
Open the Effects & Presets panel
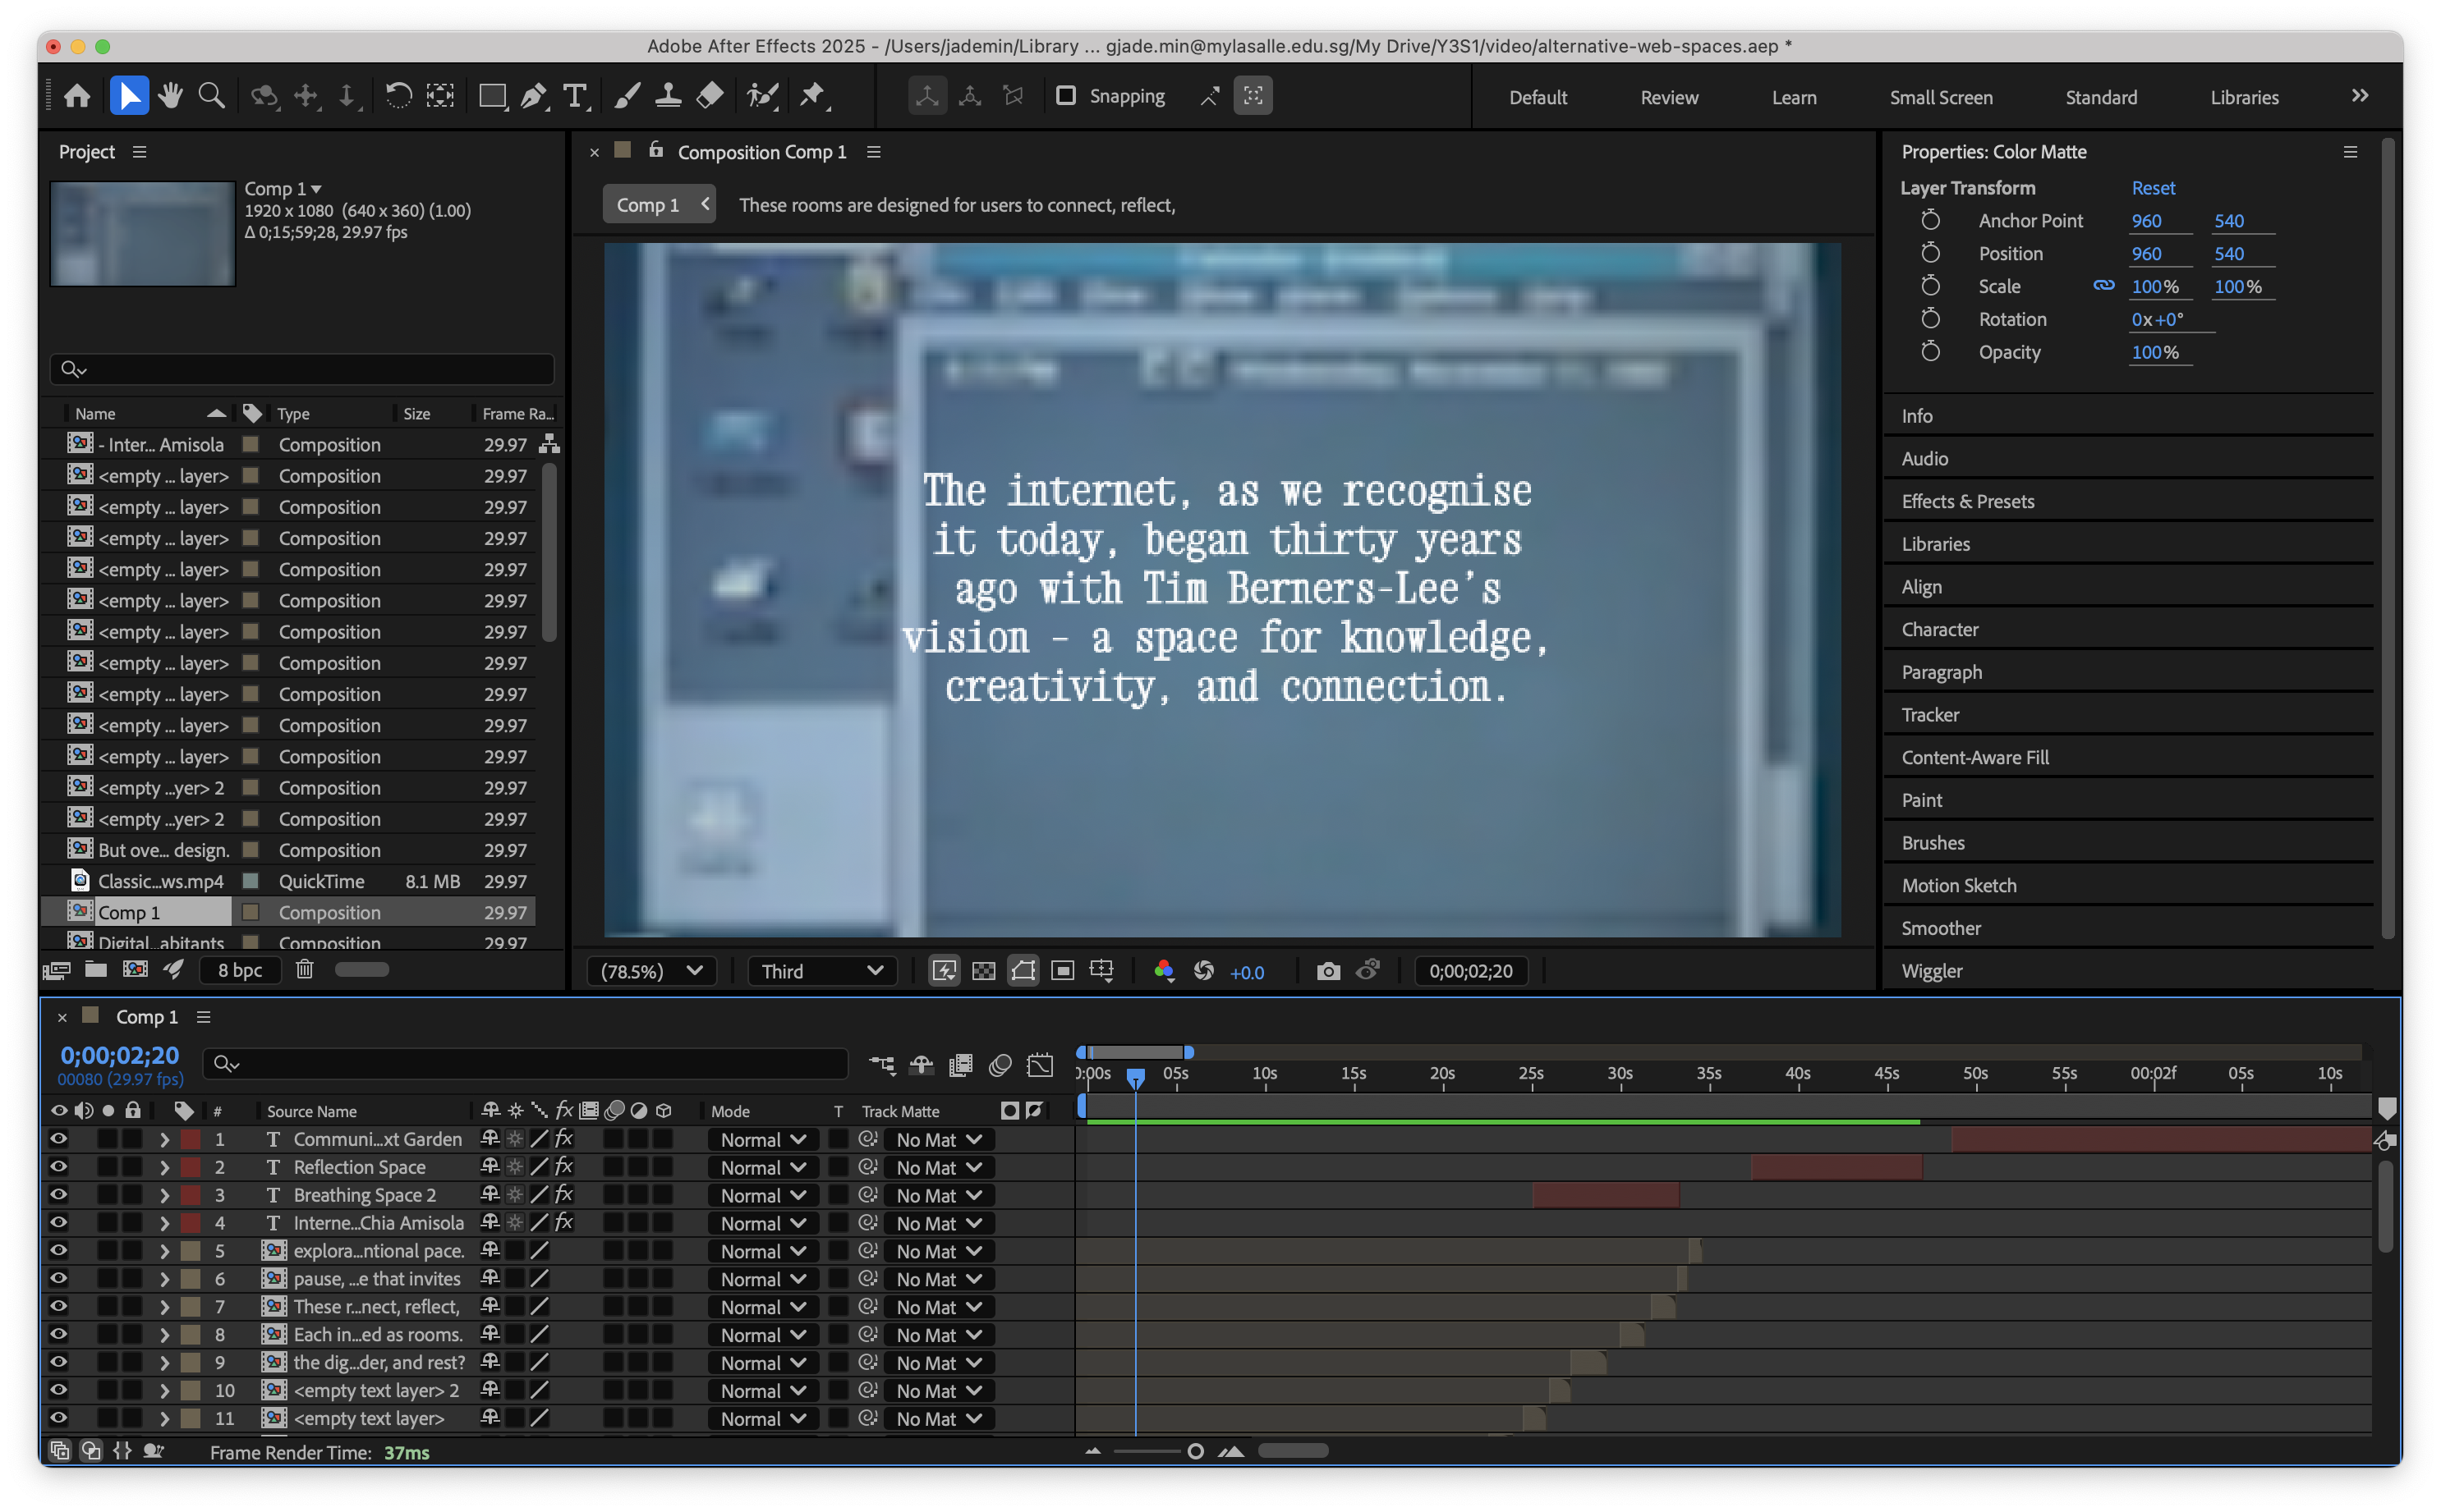click(1967, 501)
